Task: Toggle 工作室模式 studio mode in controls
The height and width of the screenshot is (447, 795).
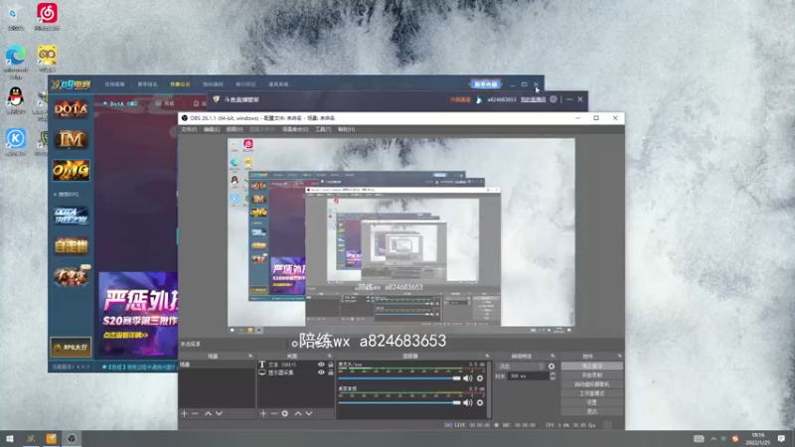Action: tap(591, 393)
